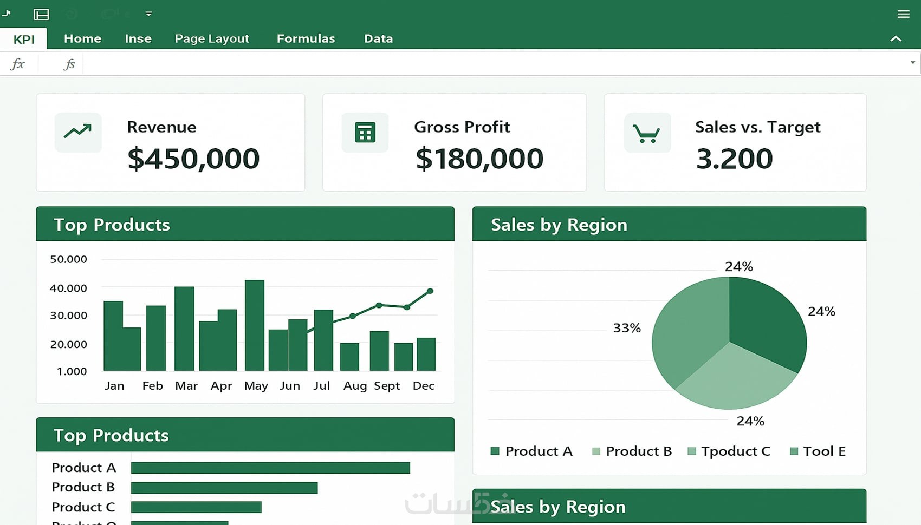921x525 pixels.
Task: Select the 40.000 axis label
Action: click(x=68, y=288)
